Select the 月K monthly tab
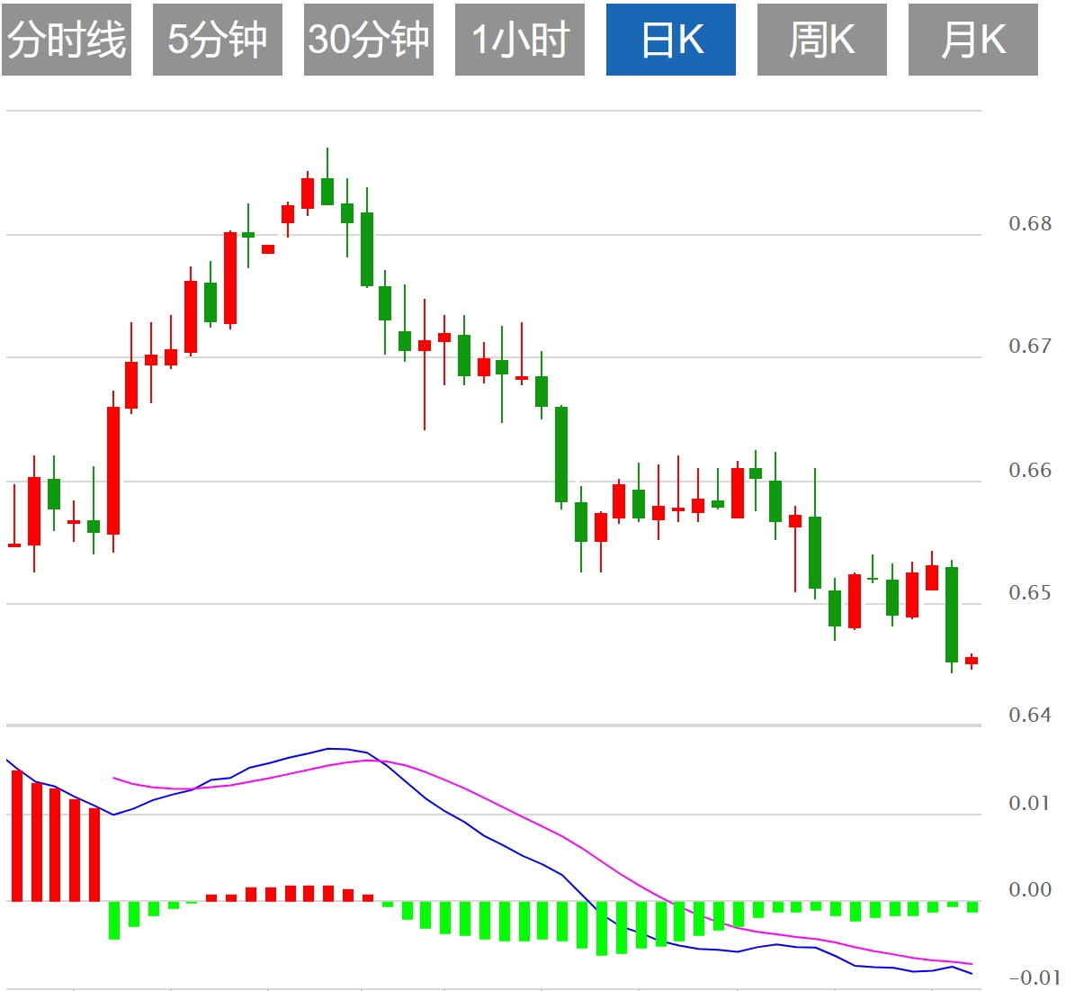 (x=973, y=40)
